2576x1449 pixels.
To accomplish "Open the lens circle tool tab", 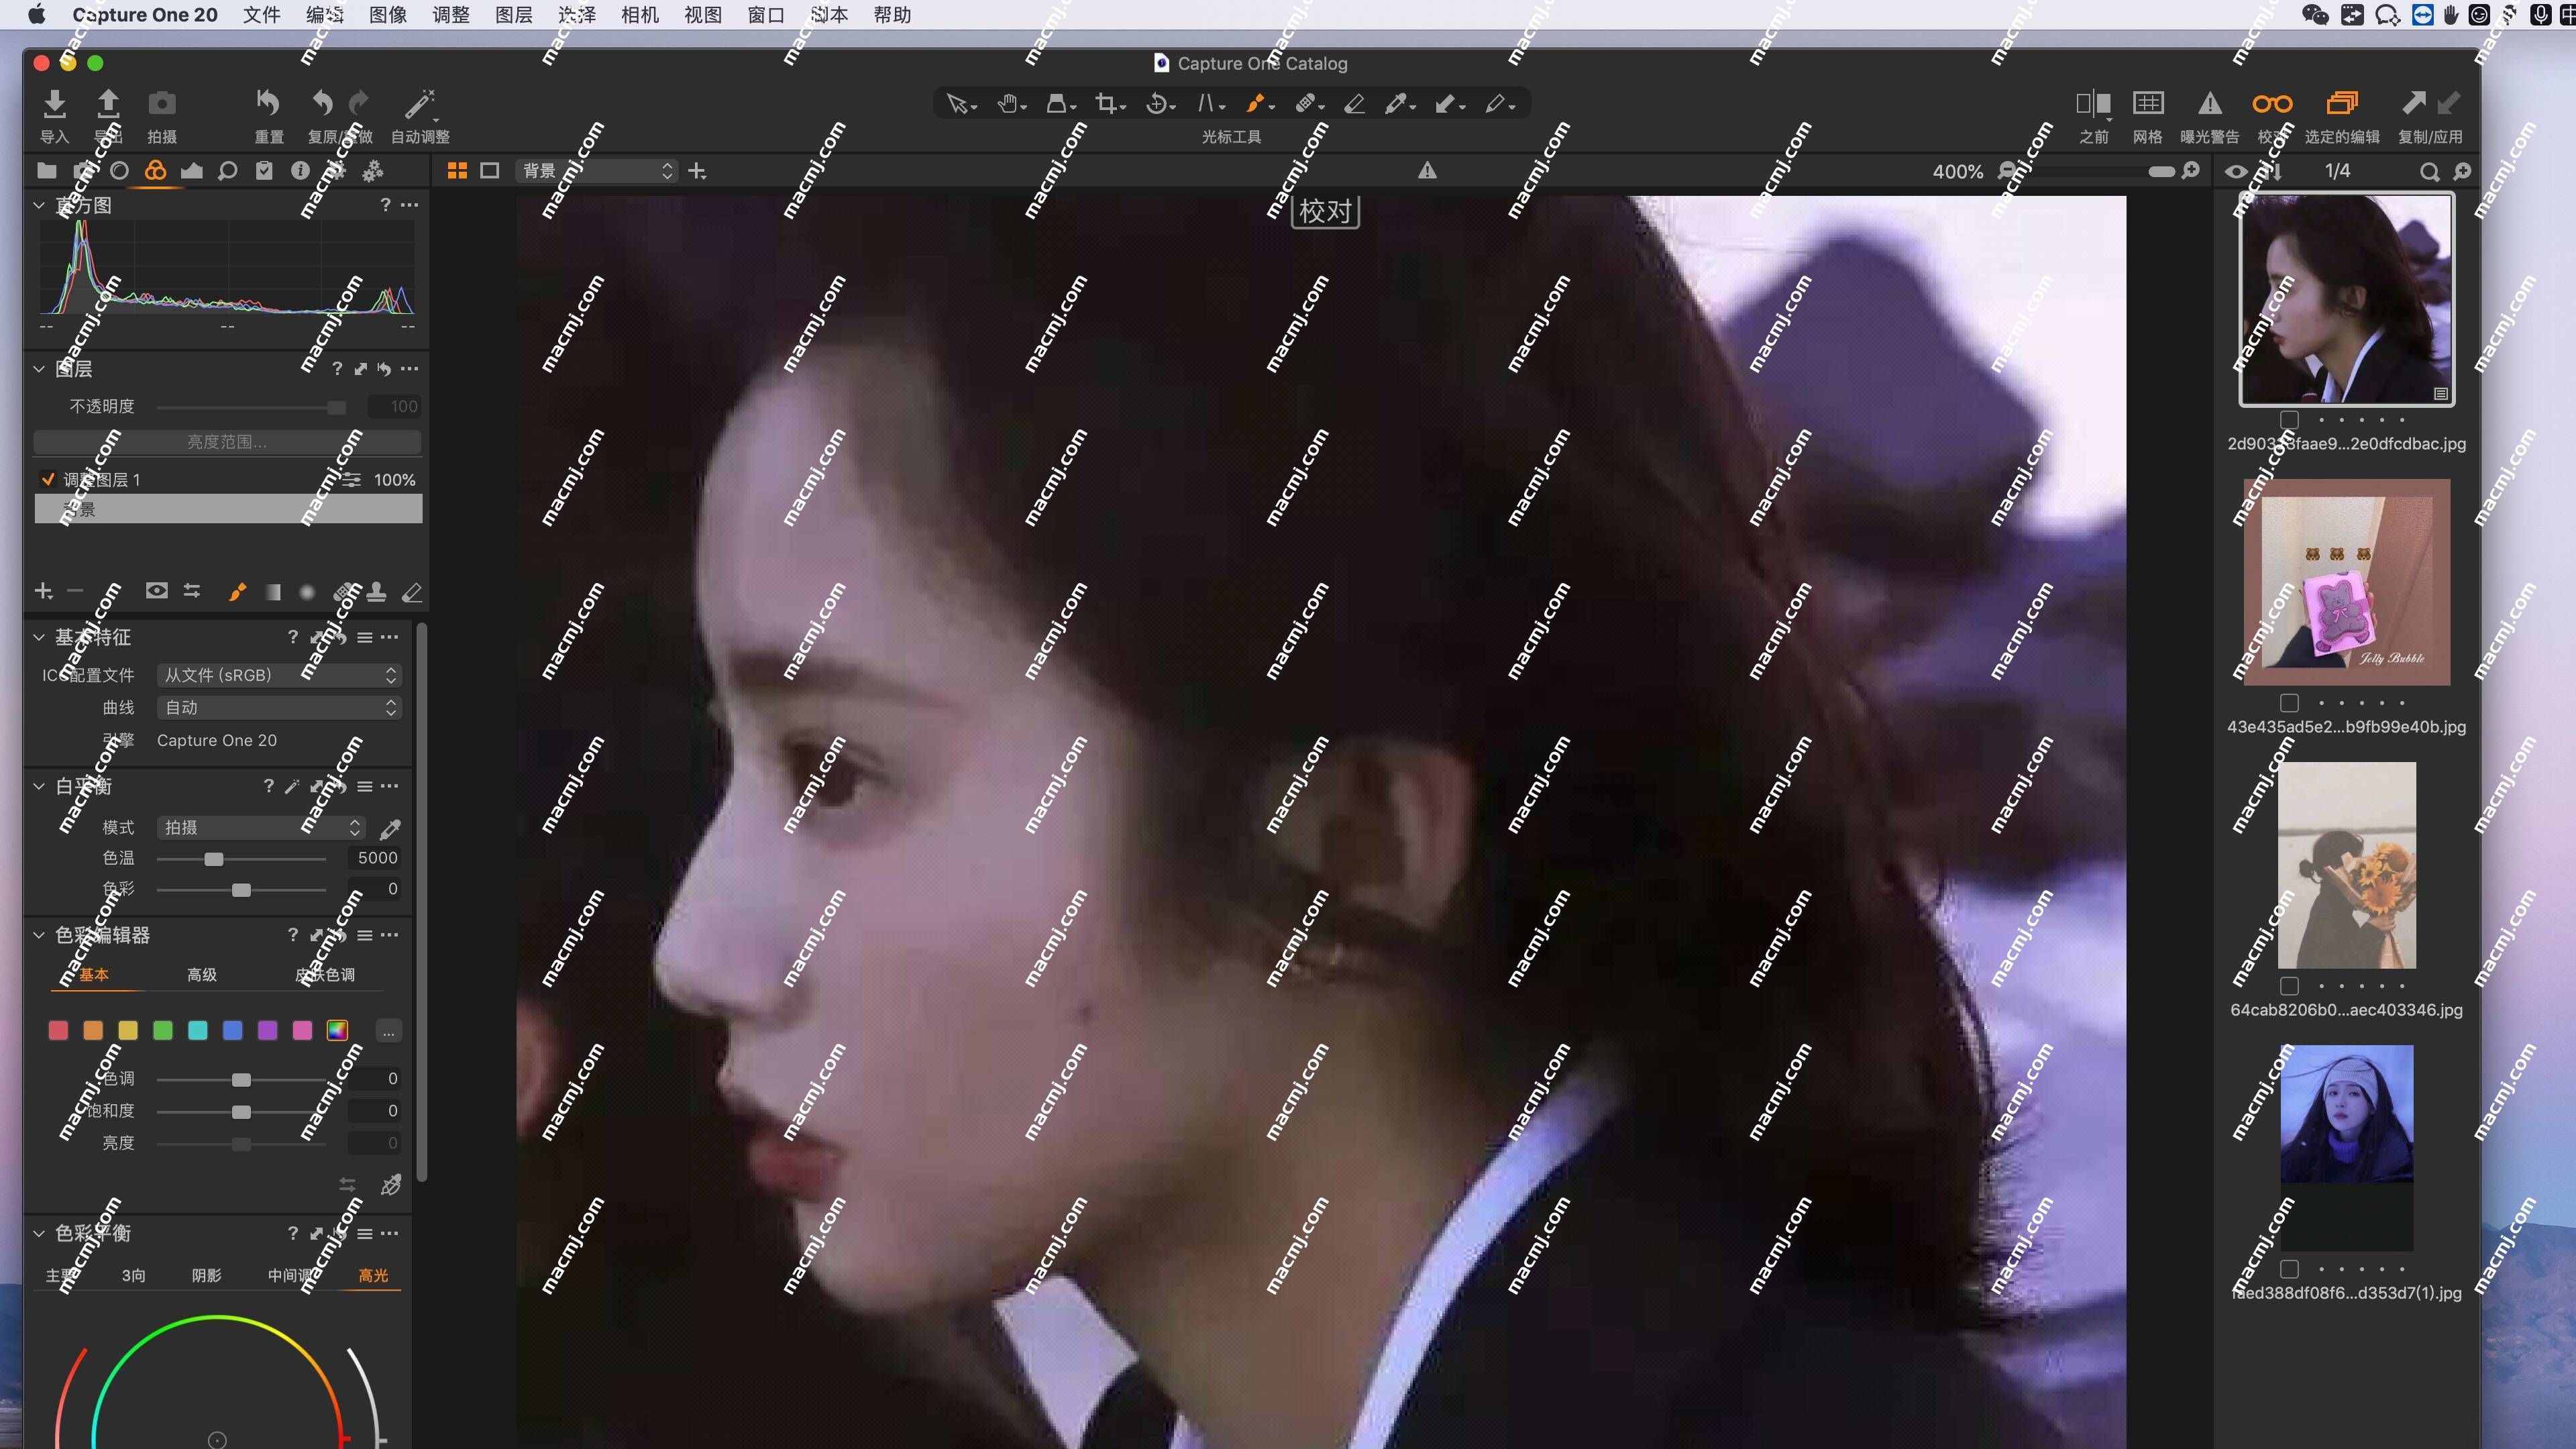I will (x=119, y=171).
